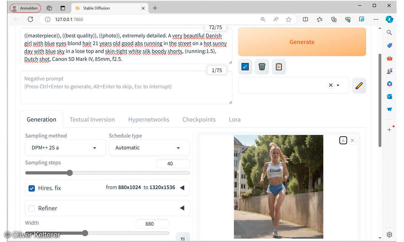Click the trash can clear prompt icon

pos(262,67)
